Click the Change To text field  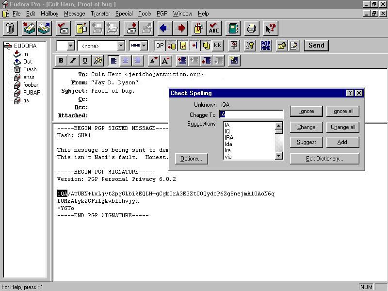tap(251, 115)
